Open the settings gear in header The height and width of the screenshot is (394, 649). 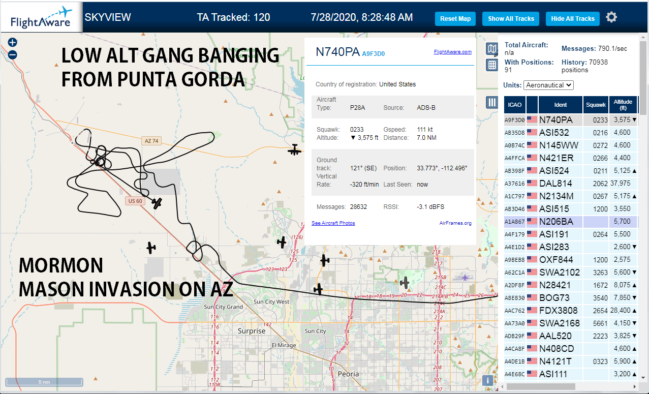[x=611, y=17]
